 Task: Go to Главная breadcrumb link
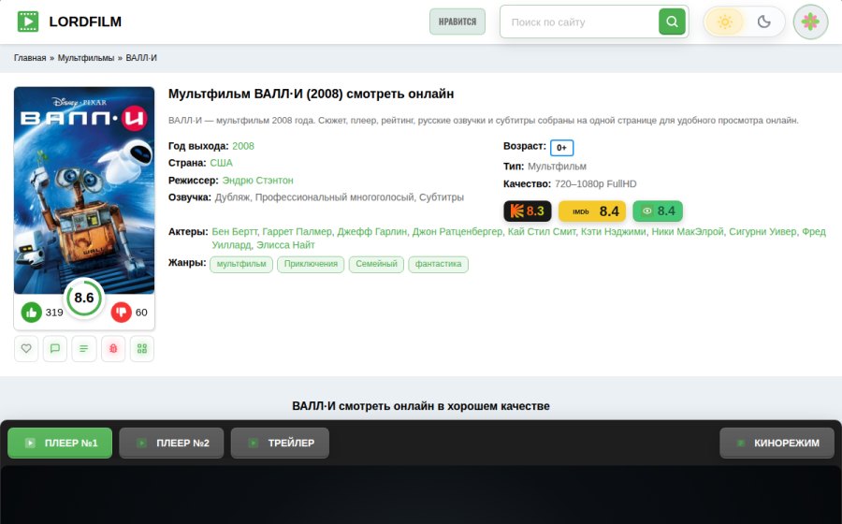click(30, 58)
